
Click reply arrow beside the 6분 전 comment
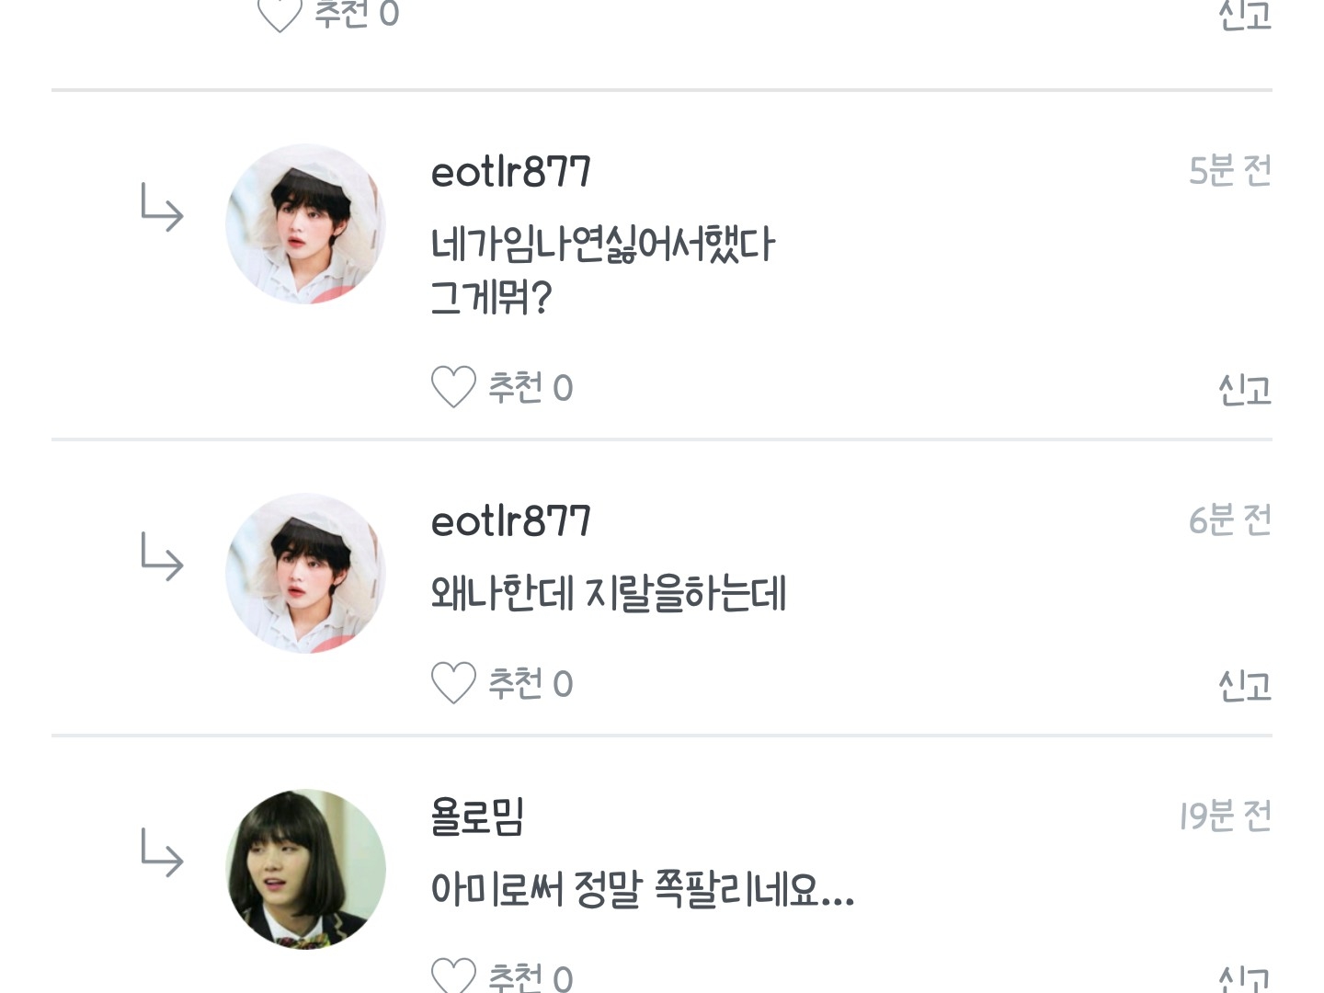pos(162,557)
